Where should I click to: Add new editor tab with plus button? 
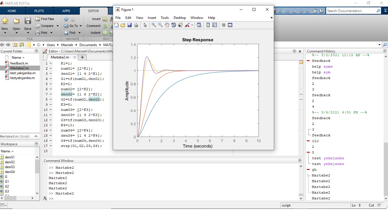point(82,57)
